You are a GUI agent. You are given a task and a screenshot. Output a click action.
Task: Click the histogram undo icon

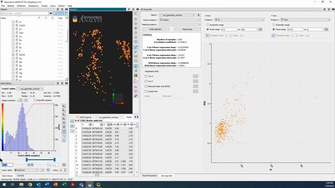click(x=64, y=136)
